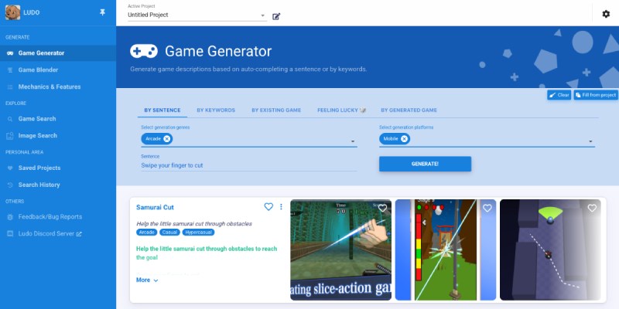Click the Mechanics & Features list icon
The height and width of the screenshot is (309, 619).
(10, 87)
